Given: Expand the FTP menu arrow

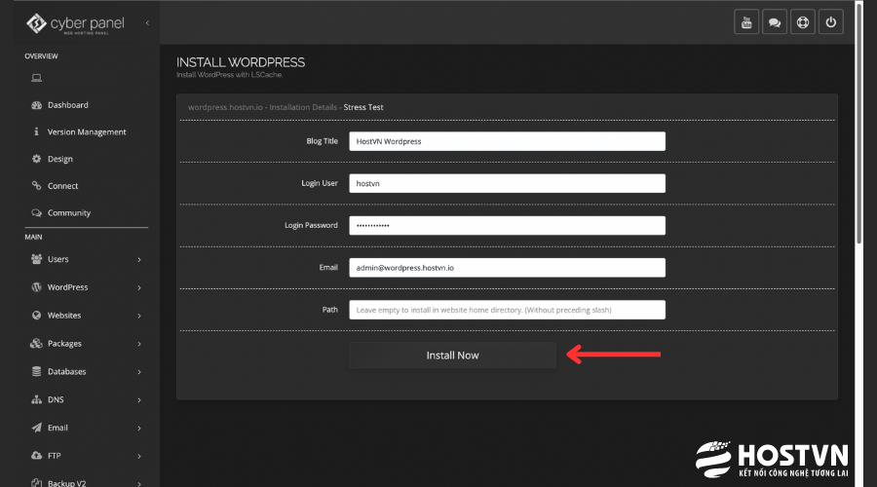Looking at the screenshot, I should coord(139,456).
